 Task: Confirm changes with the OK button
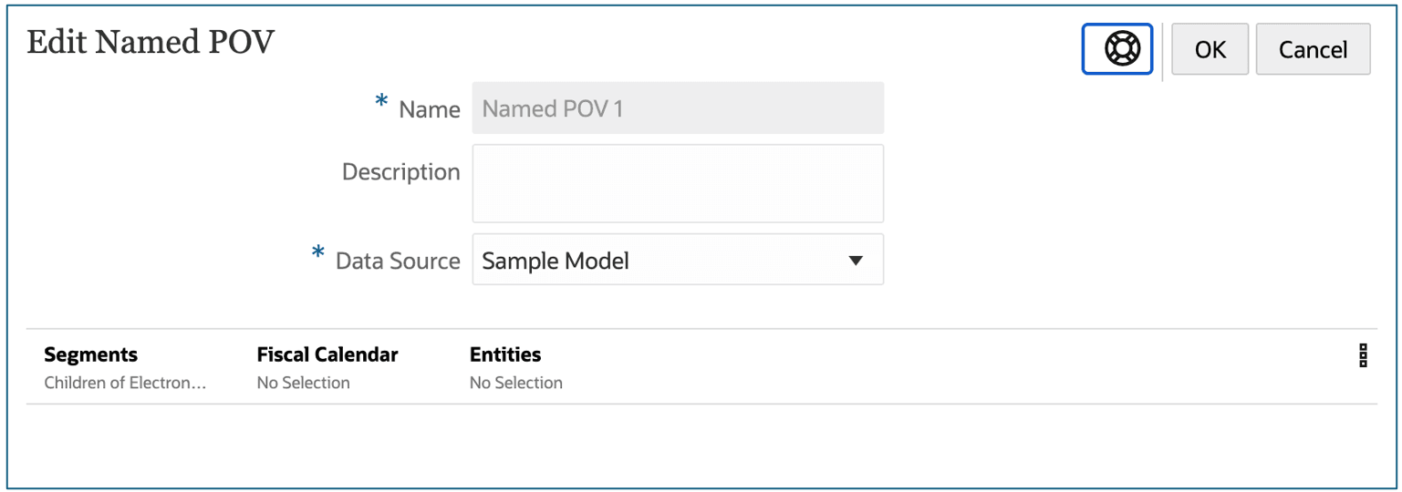1210,49
